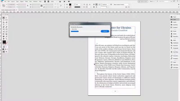The height and width of the screenshot is (101, 180).
Task: Select the Note tool
Action: click(x=4, y=36)
